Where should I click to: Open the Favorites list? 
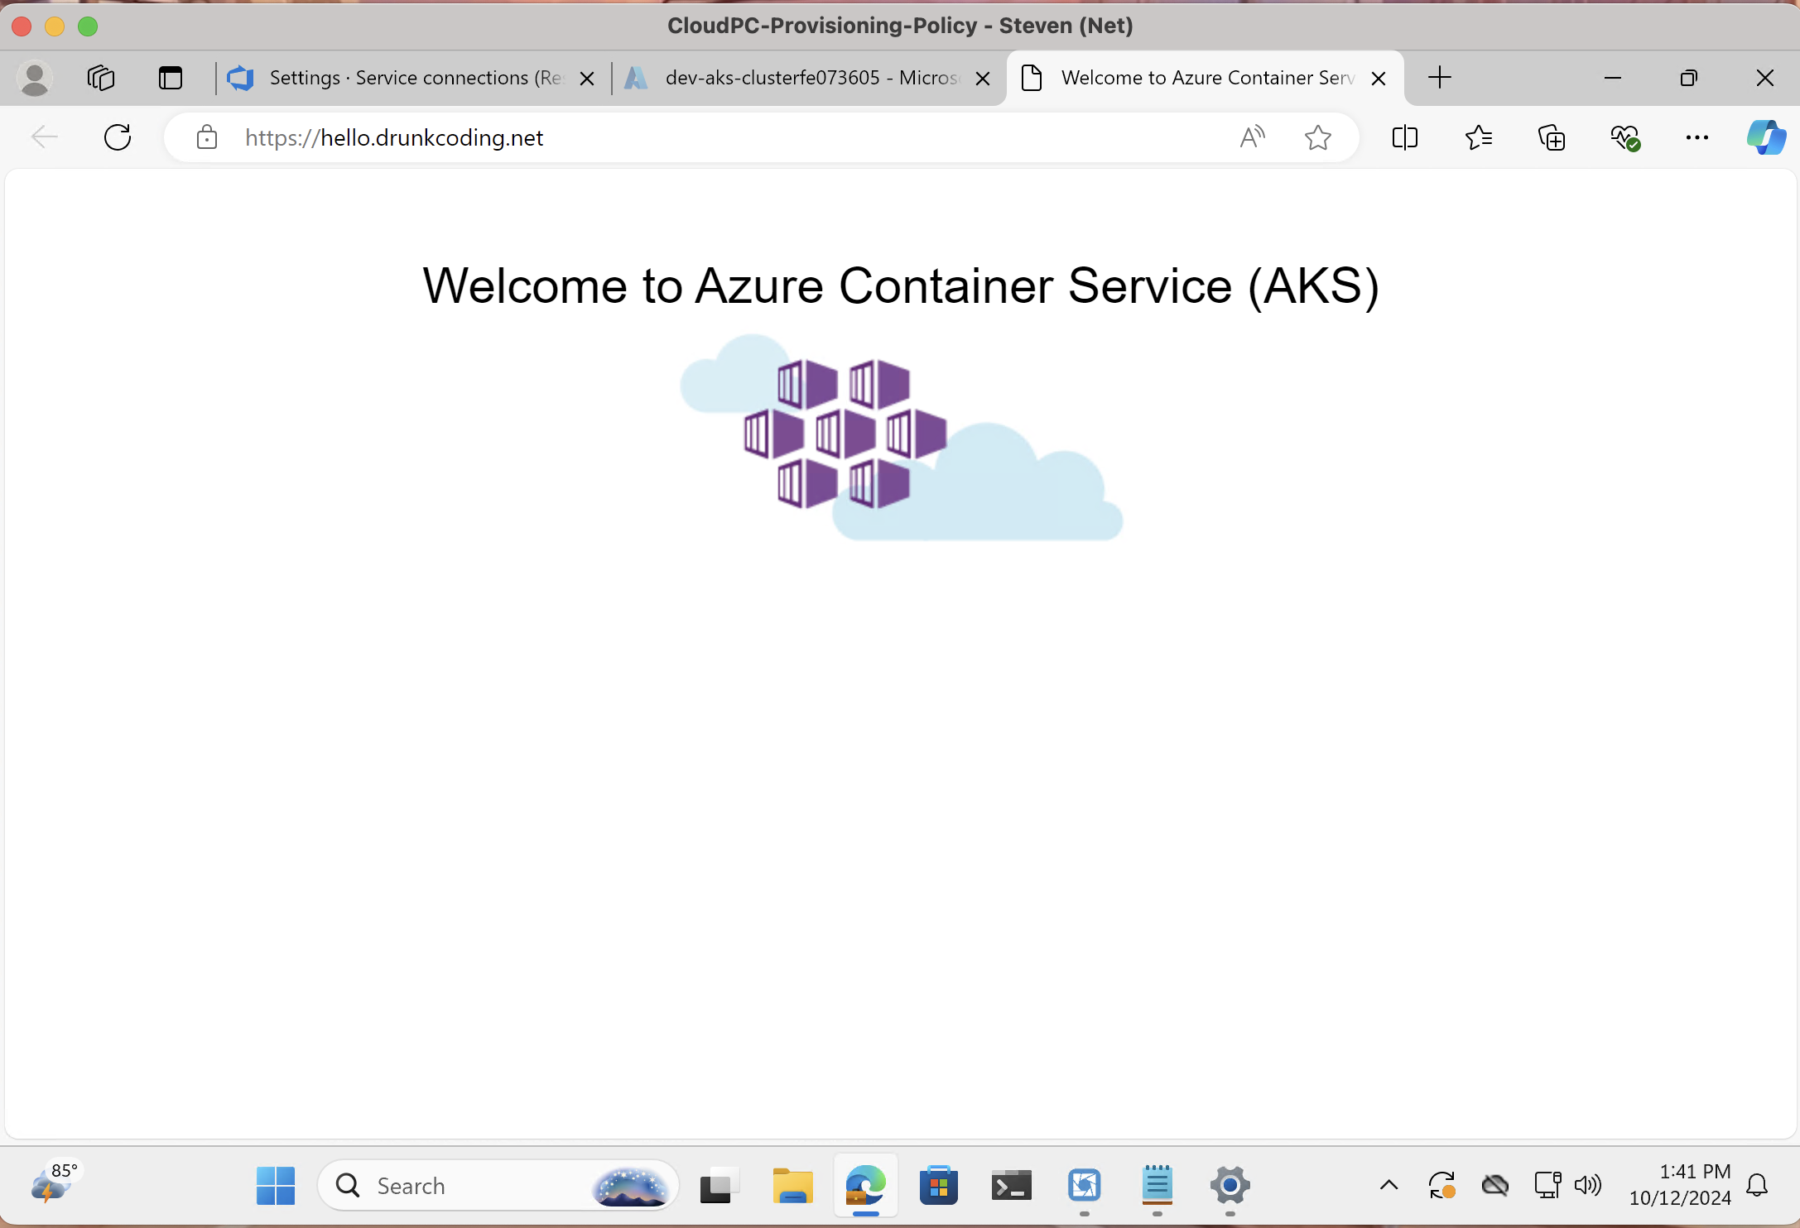[x=1478, y=137]
